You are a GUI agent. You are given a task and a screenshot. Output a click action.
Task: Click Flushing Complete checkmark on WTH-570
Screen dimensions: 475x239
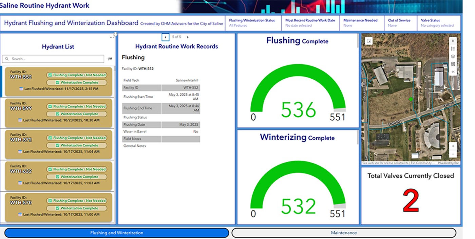coord(50,201)
